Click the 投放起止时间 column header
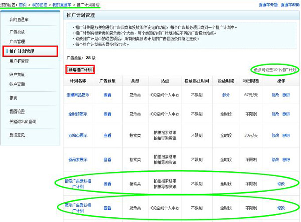The image size is (301, 222). point(197,81)
